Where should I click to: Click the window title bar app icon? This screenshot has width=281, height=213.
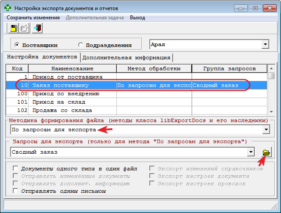(8, 8)
